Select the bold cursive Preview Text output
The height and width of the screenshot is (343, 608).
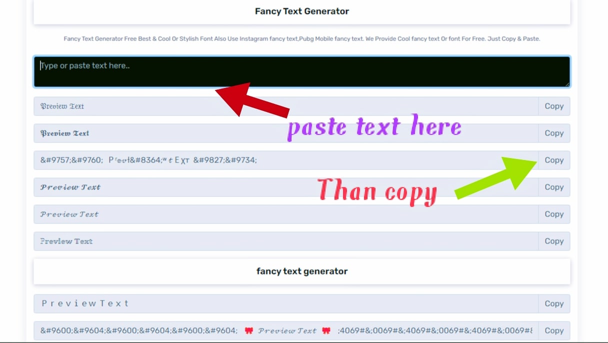tap(286, 187)
